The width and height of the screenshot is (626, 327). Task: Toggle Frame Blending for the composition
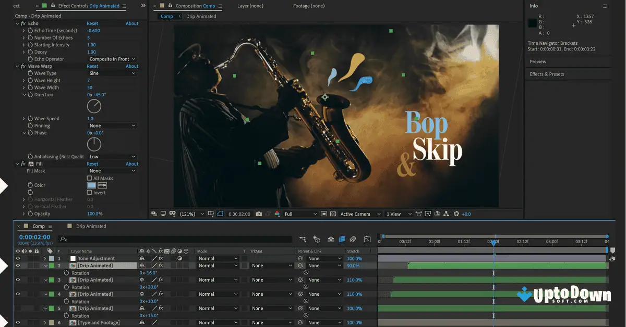342,240
